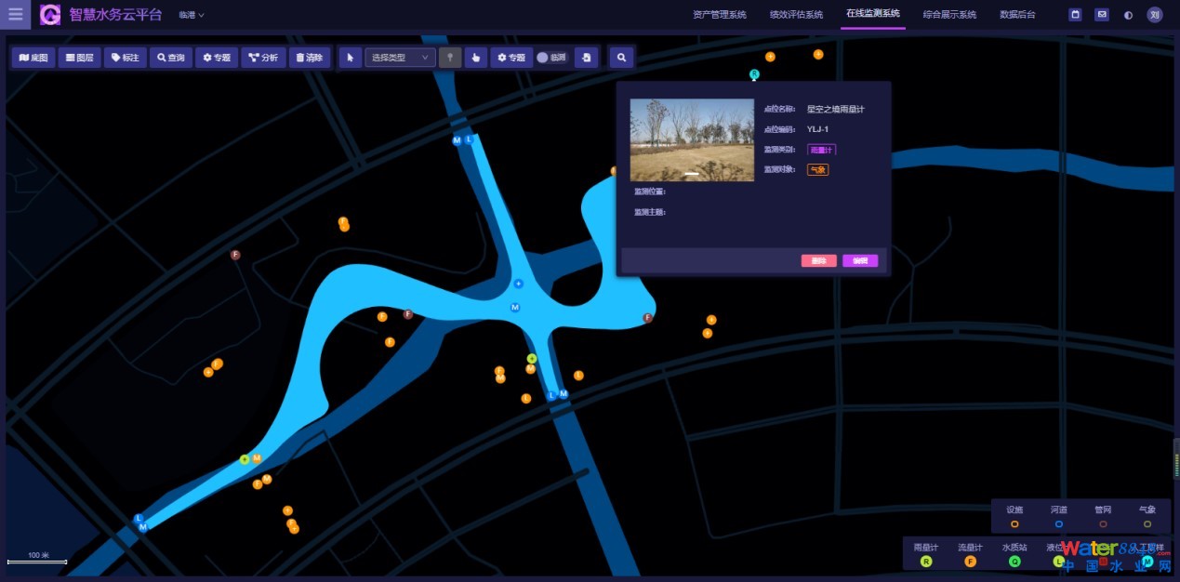This screenshot has width=1180, height=582.
Task: Open the mail messages icon
Action: pos(1101,15)
